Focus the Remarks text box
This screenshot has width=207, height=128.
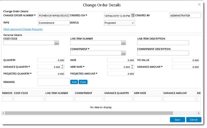[54, 82]
